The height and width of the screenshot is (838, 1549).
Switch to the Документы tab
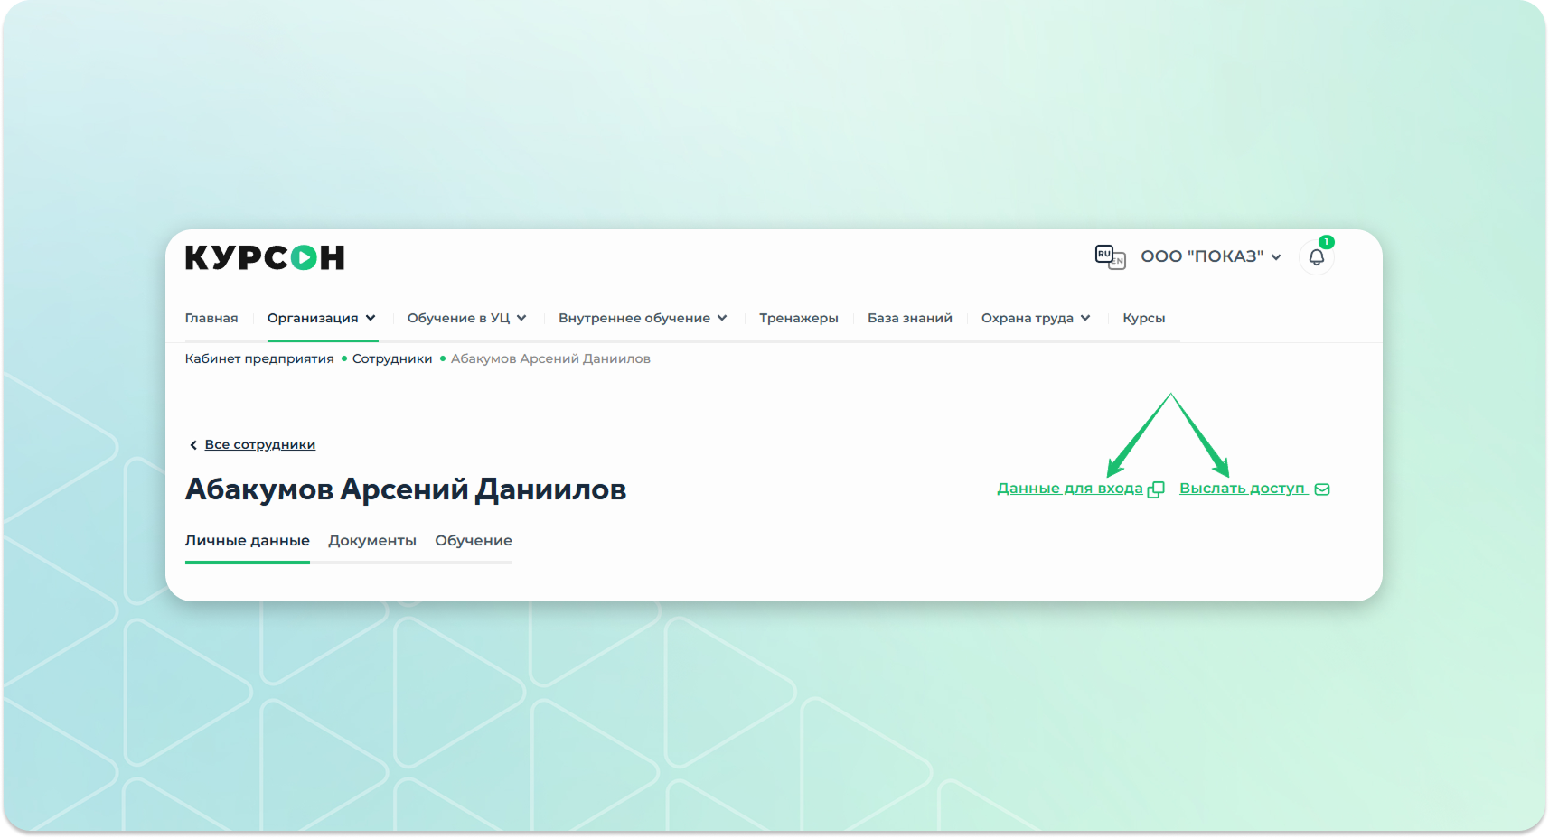pos(371,540)
